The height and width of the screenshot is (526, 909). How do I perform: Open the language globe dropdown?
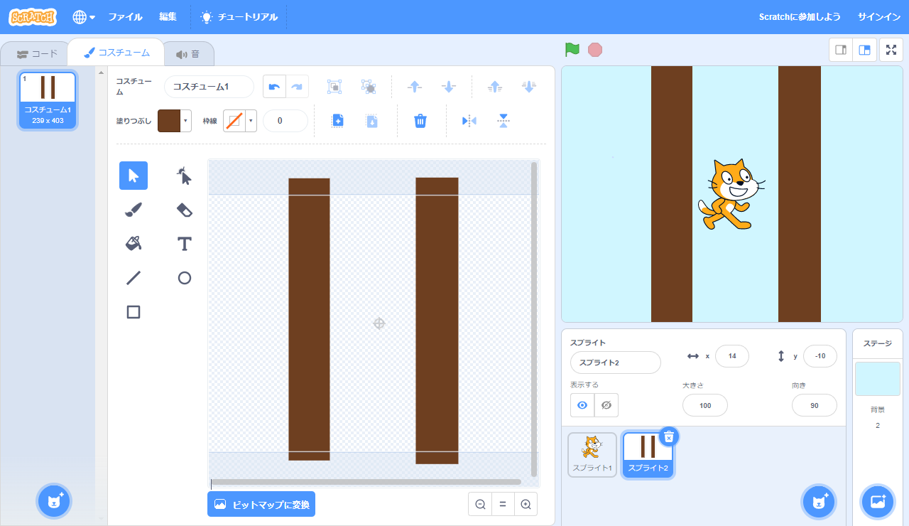pos(84,17)
